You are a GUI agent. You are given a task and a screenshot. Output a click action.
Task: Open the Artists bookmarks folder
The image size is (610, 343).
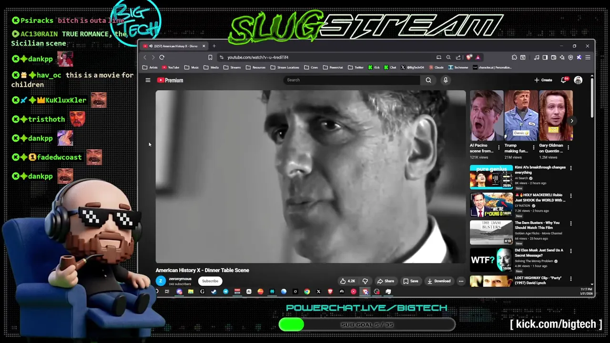150,68
